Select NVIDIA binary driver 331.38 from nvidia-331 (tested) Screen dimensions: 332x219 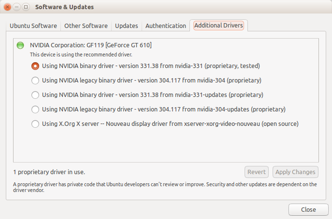pyautogui.click(x=35, y=66)
